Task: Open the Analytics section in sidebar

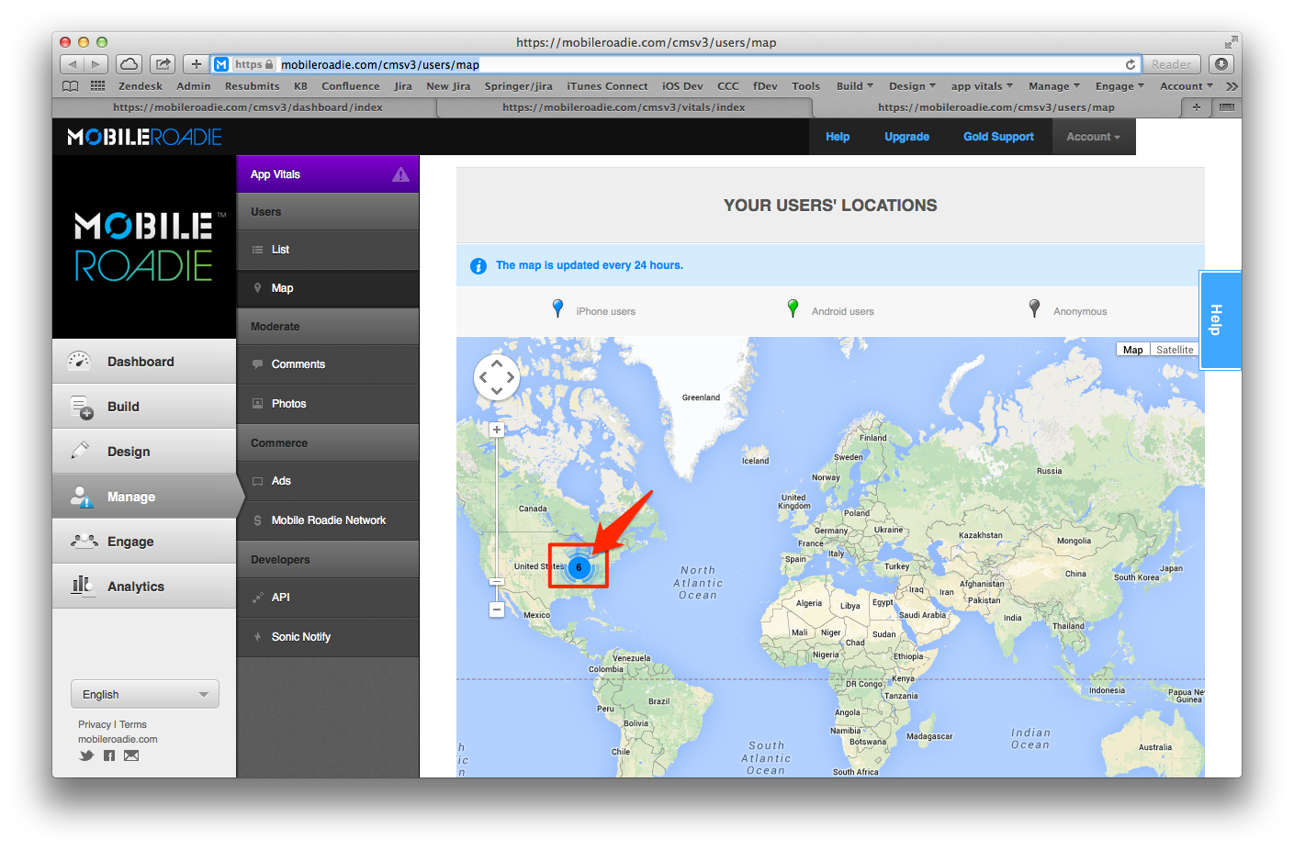Action: coord(135,587)
